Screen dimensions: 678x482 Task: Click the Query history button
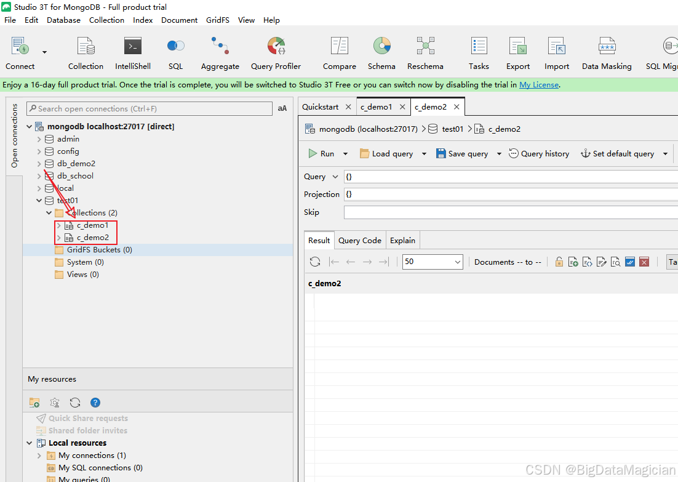(x=539, y=154)
